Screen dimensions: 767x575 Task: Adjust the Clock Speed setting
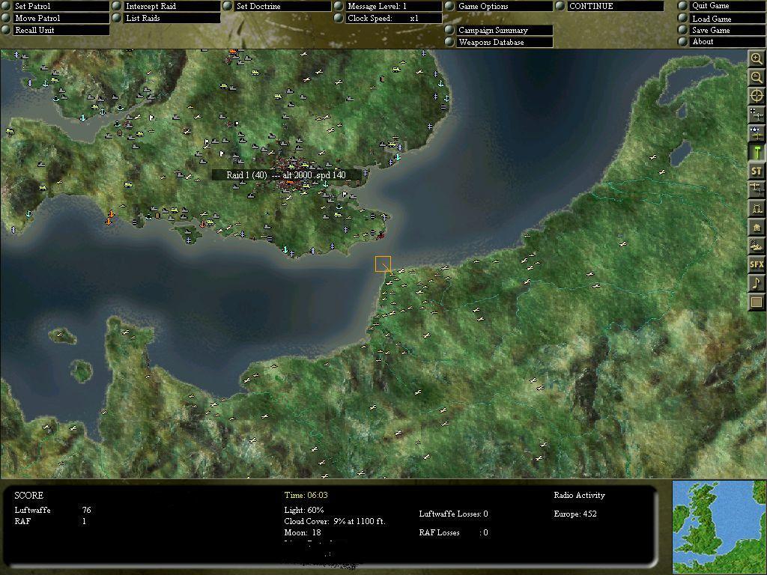point(394,18)
